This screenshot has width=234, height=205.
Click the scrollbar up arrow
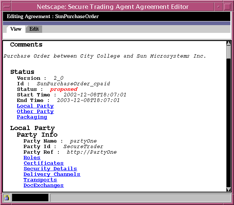tap(228, 43)
